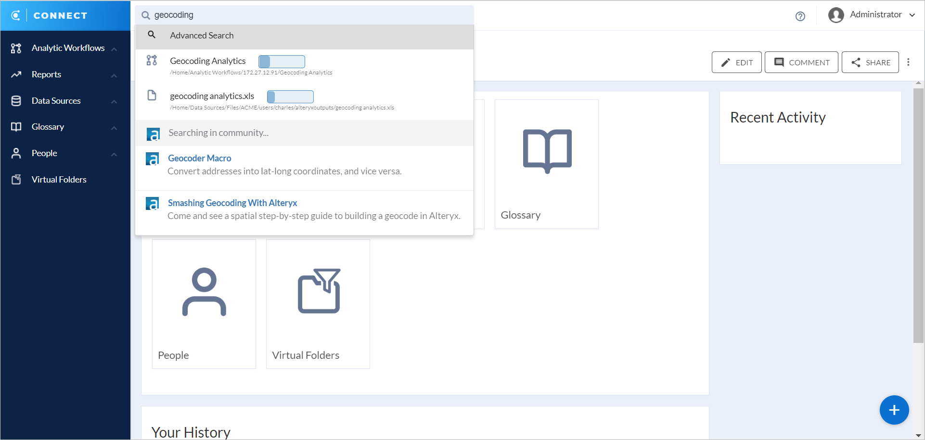Collapse the Glossary section chevron
The image size is (925, 440).
tap(114, 128)
